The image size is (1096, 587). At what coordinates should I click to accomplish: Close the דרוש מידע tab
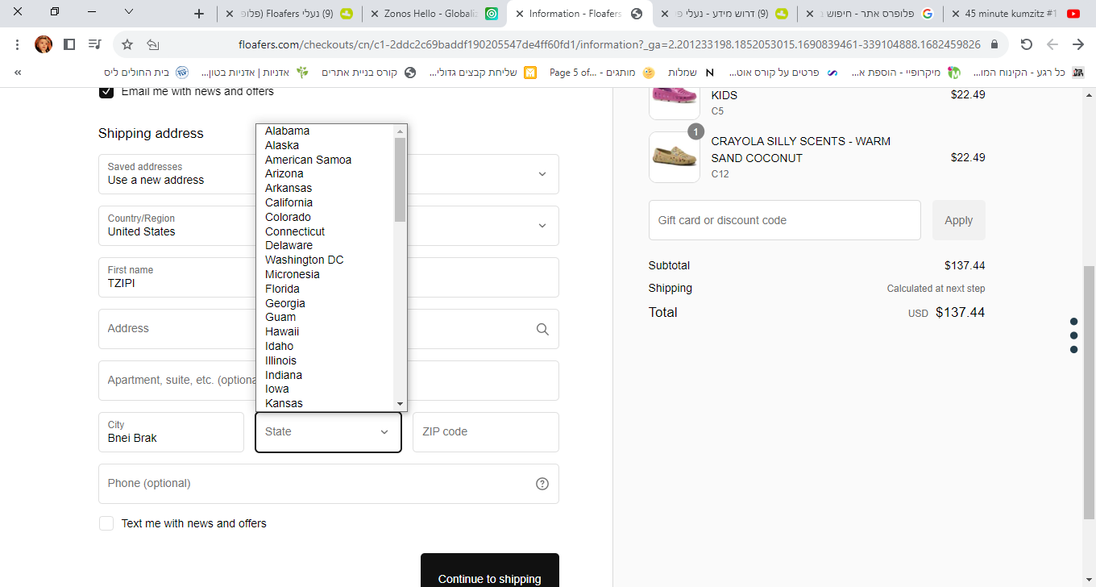(665, 14)
